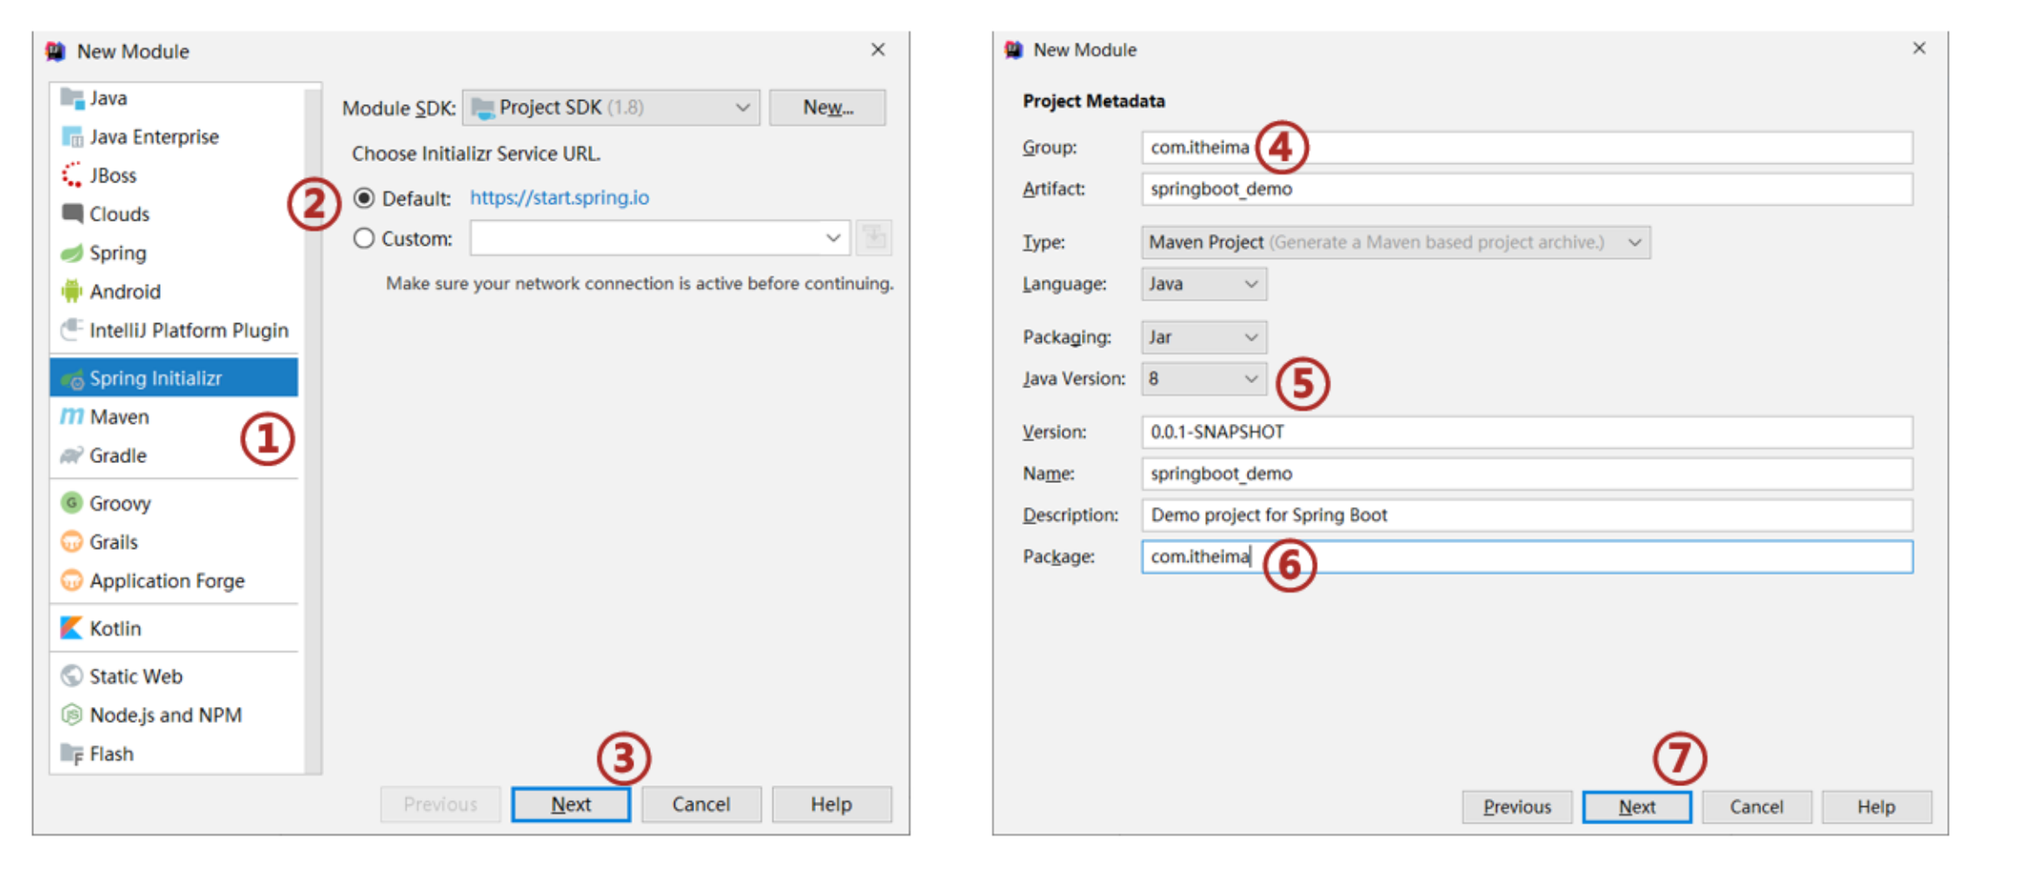Select the Java module type icon
This screenshot has height=873, width=2041.
[72, 98]
